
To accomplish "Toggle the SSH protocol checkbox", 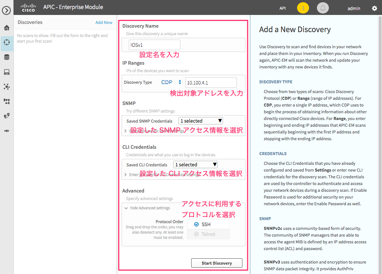I will [196, 224].
